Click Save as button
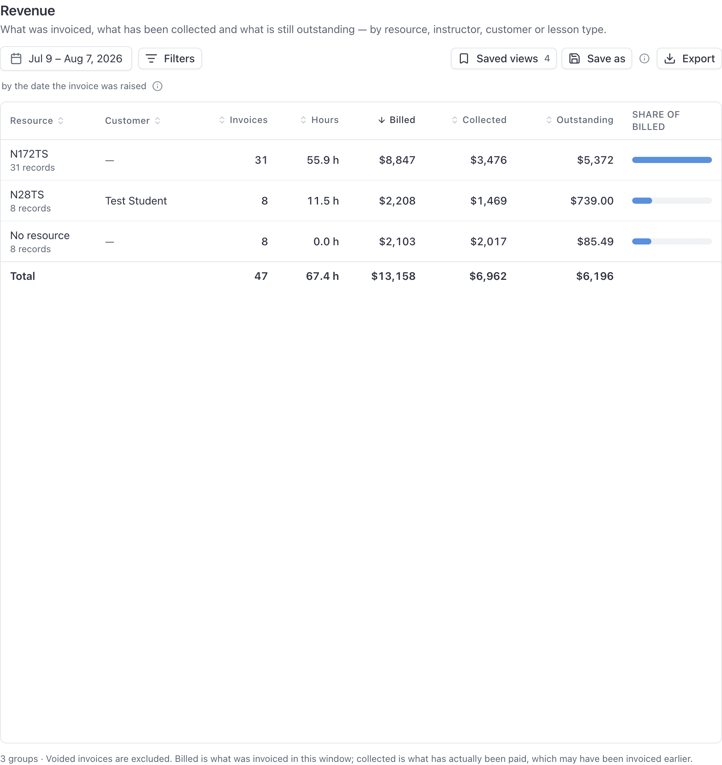 (x=596, y=58)
